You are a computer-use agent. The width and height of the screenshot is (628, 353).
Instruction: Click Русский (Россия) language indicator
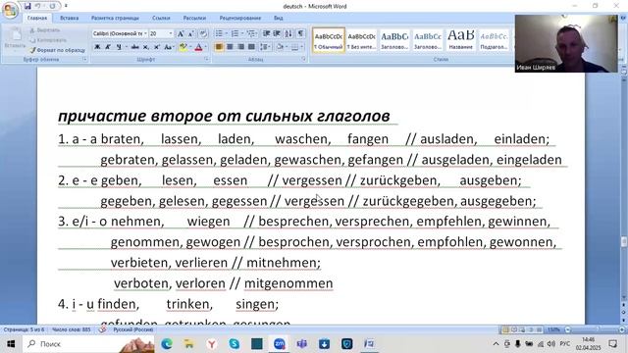[133, 329]
